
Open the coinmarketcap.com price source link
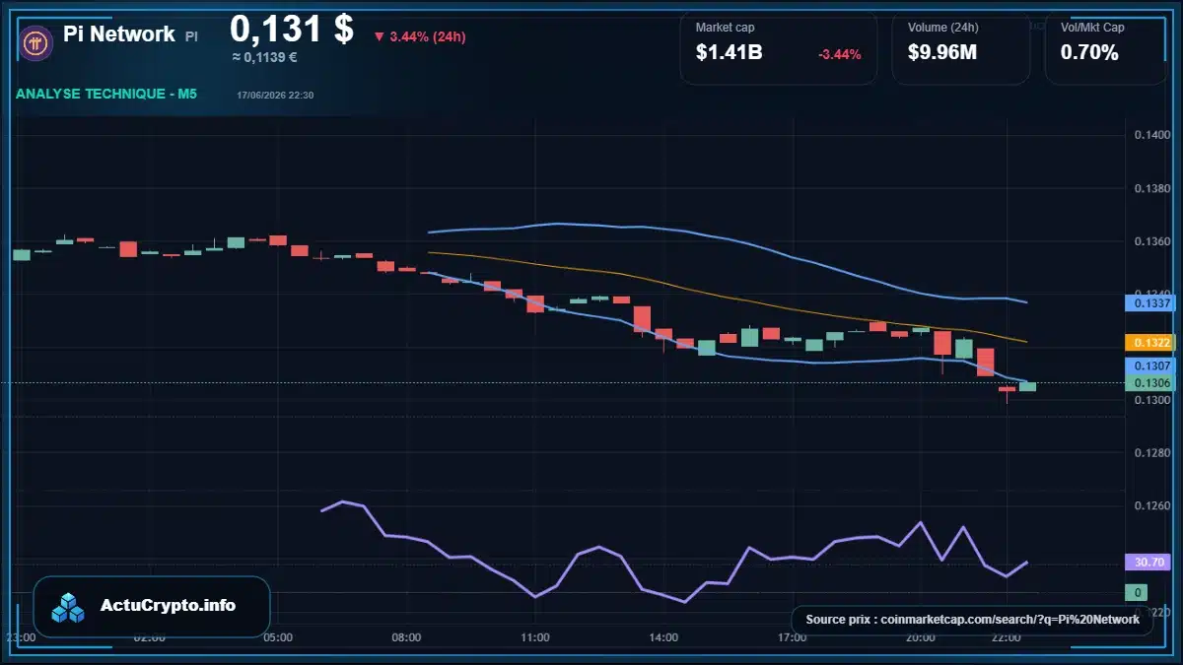tap(972, 620)
